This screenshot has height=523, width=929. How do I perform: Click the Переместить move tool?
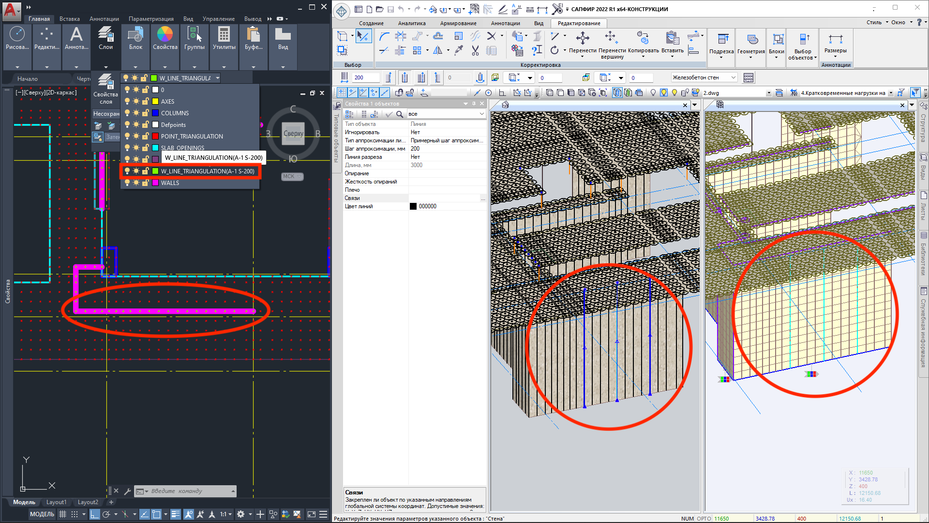[x=583, y=40]
